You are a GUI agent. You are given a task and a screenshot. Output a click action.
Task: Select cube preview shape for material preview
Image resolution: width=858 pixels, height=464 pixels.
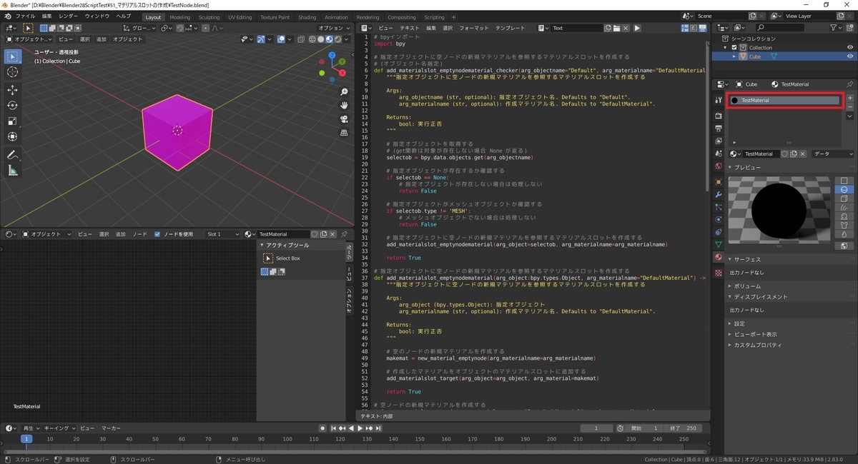click(844, 198)
